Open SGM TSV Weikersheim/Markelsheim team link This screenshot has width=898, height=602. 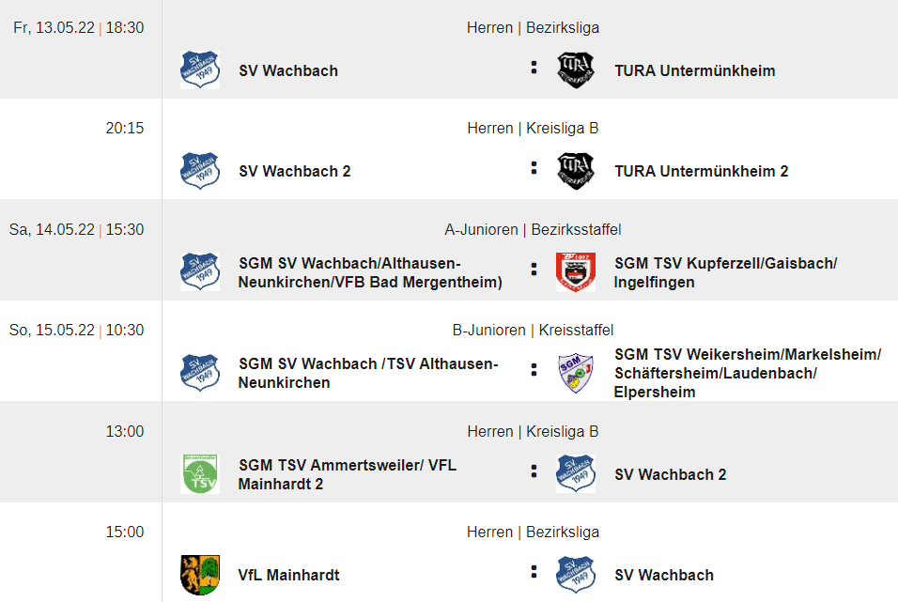point(748,373)
